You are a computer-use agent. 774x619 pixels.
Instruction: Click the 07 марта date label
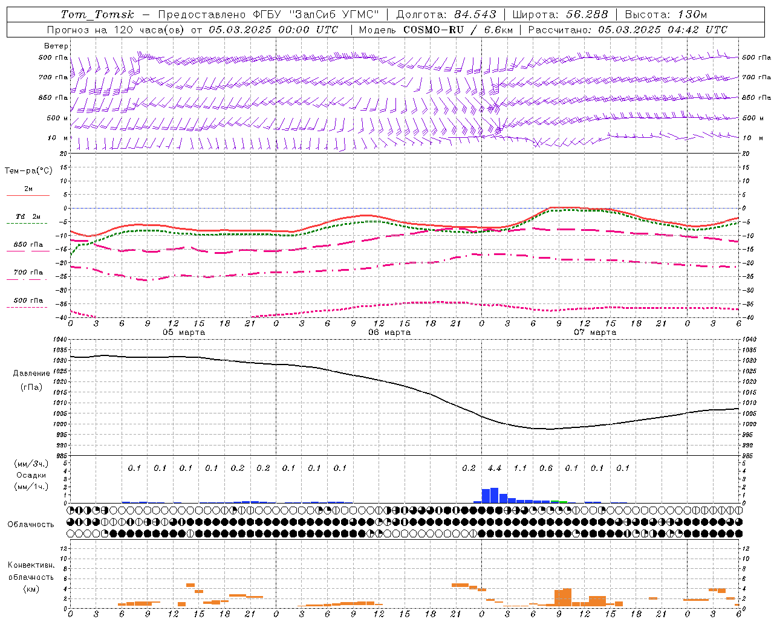click(595, 332)
